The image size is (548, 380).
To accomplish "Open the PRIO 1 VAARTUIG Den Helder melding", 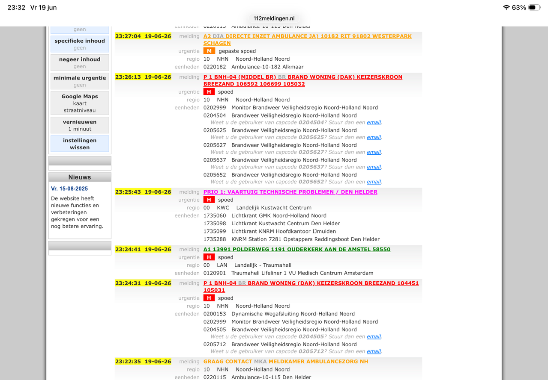I will point(290,192).
